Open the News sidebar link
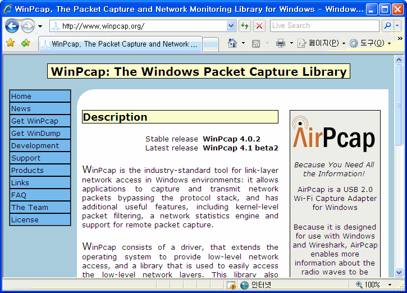Screen dimensions: 407x293 40,108
